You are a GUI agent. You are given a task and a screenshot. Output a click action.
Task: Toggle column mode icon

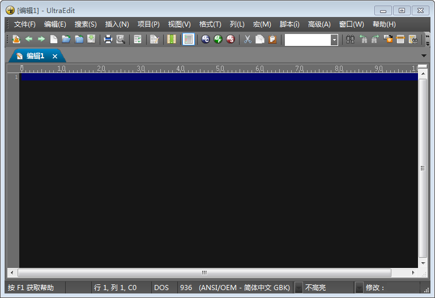[x=172, y=39]
